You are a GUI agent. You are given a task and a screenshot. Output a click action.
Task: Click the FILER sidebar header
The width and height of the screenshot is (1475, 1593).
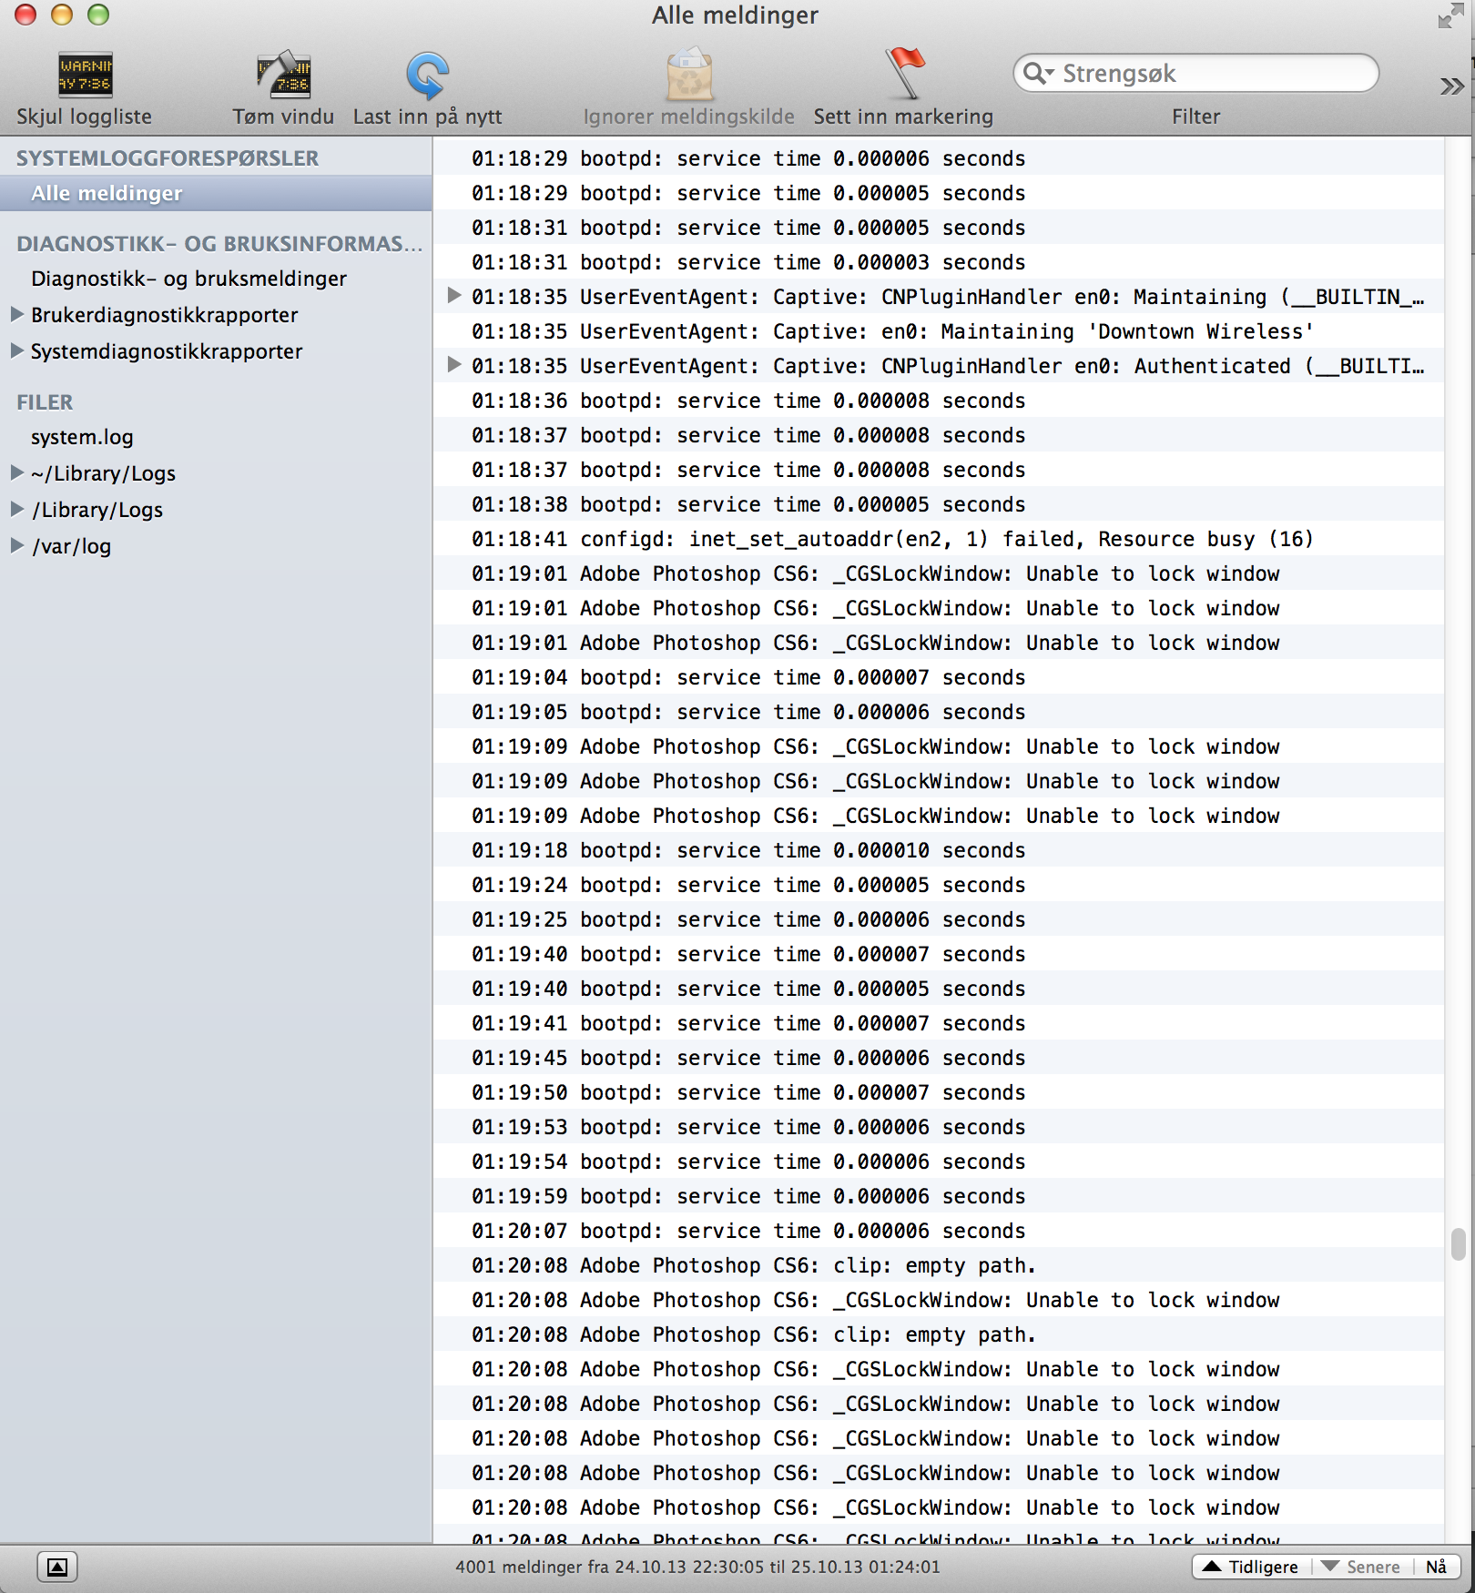coord(45,402)
